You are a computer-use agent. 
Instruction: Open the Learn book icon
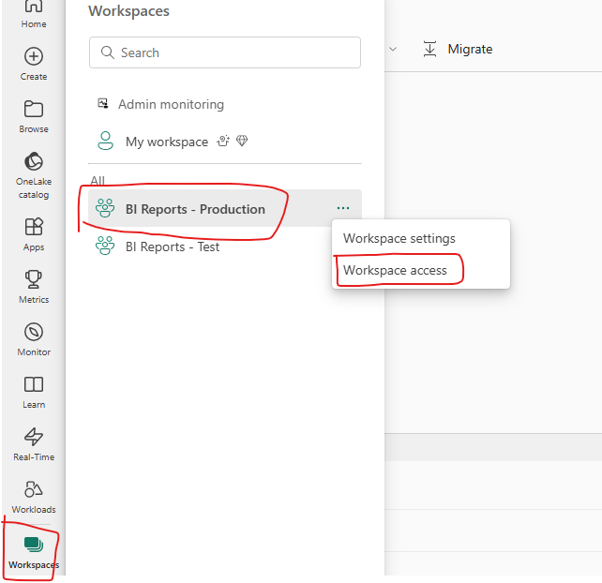(x=34, y=384)
